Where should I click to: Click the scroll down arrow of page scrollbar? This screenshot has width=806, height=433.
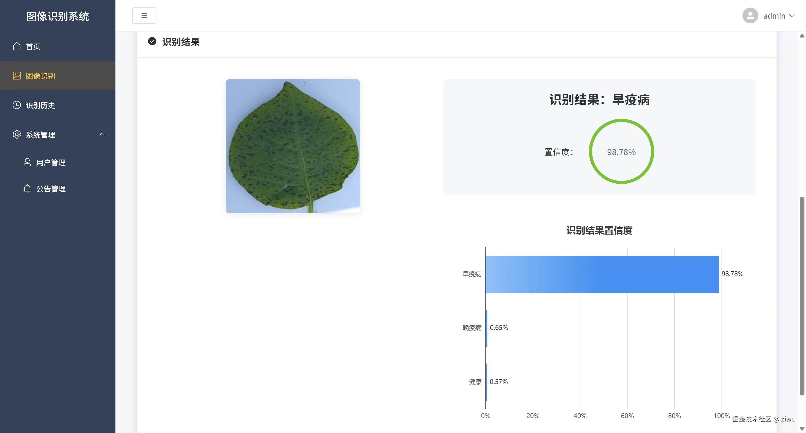[802, 429]
